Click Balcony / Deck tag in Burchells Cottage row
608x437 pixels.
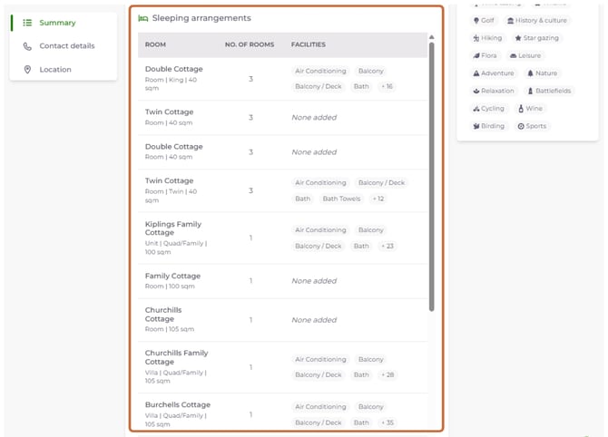pos(319,422)
